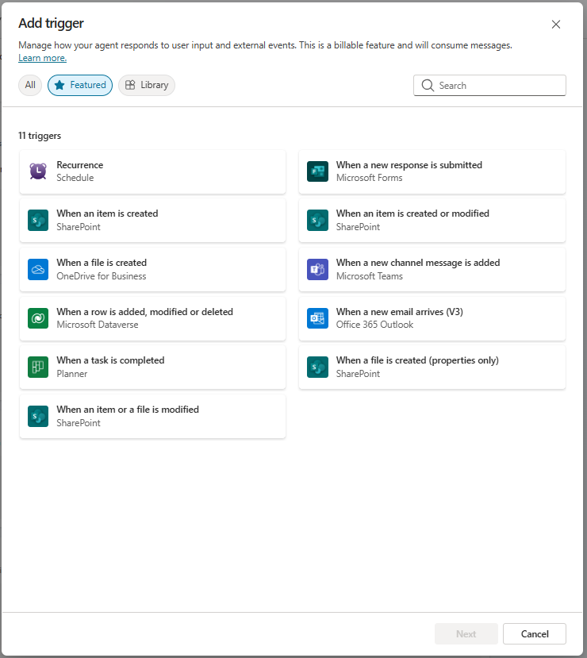Screen dimensions: 587x658
Task: Select 'Recurrence' trigger title
Action: click(x=80, y=165)
